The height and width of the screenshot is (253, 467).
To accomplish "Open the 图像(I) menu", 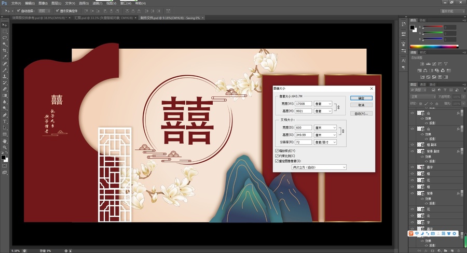I will [x=43, y=3].
